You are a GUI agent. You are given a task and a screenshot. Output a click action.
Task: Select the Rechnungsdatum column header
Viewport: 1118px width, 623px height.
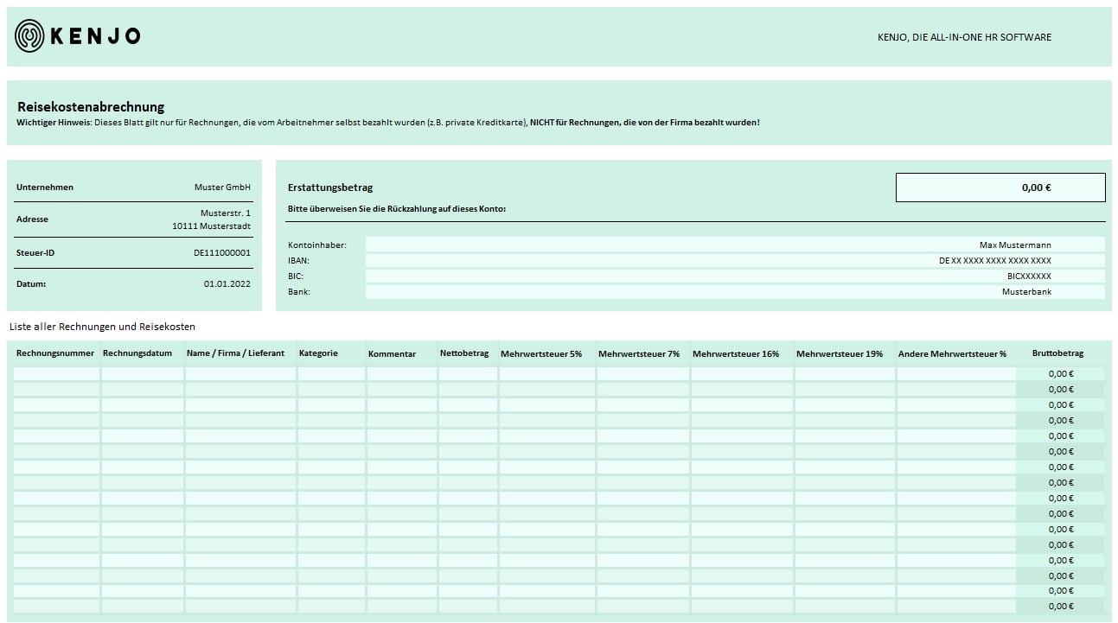[137, 353]
